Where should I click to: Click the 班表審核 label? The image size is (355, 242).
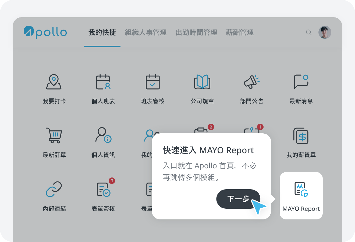pyautogui.click(x=153, y=101)
